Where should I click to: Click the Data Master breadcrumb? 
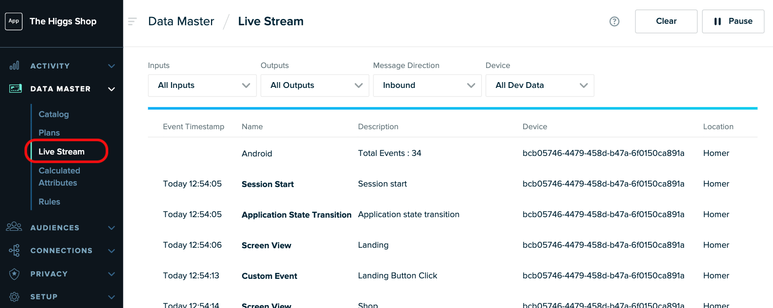coord(181,21)
